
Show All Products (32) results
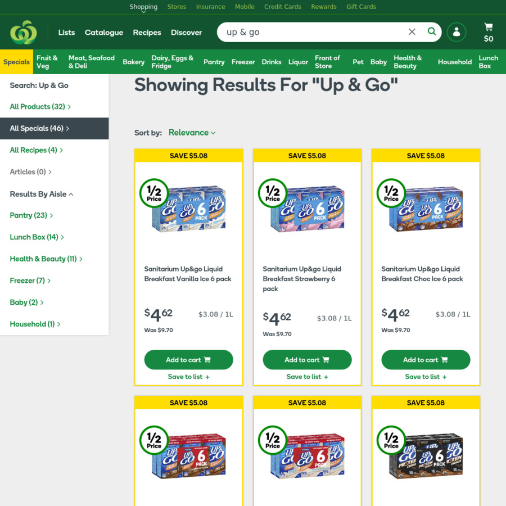[40, 106]
